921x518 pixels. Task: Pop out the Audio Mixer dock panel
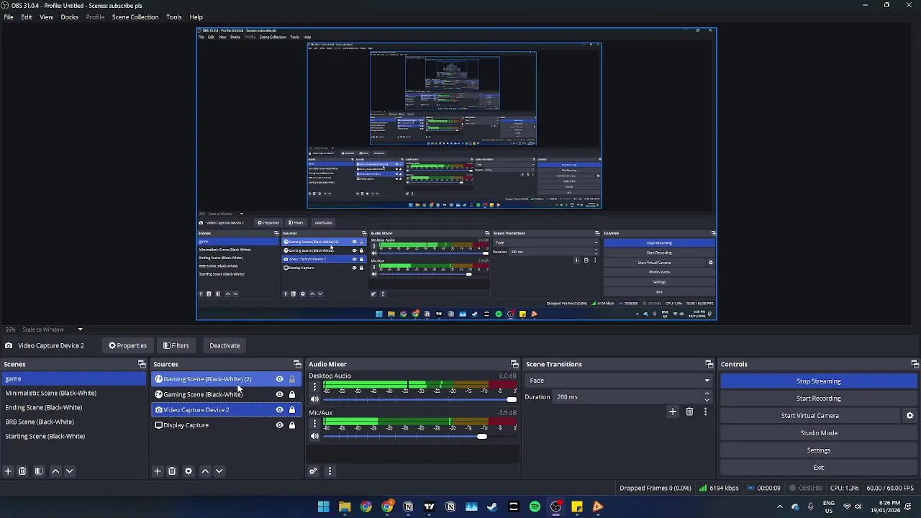(x=514, y=364)
